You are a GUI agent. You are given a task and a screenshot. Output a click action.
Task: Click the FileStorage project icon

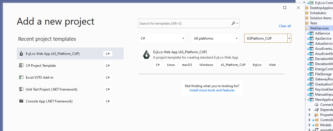[x=311, y=74]
